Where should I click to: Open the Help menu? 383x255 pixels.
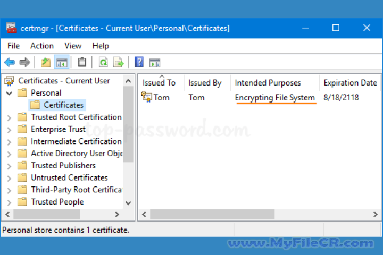coord(101,46)
